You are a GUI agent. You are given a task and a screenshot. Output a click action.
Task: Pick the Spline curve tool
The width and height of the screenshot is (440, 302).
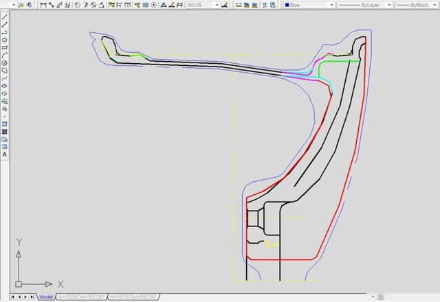click(x=4, y=78)
